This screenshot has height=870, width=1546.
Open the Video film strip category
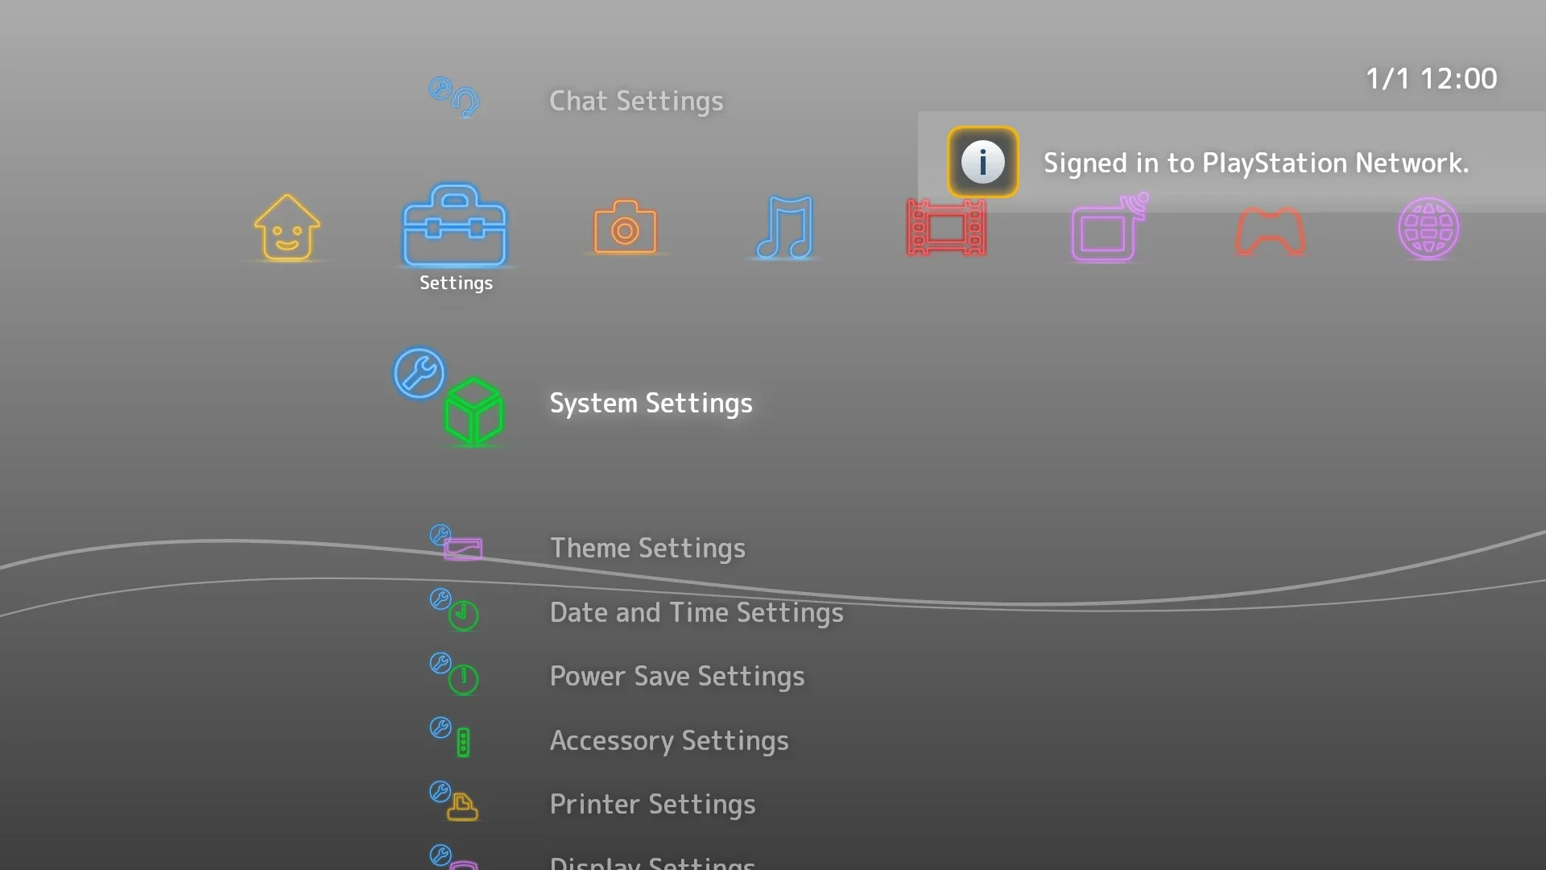pos(946,228)
